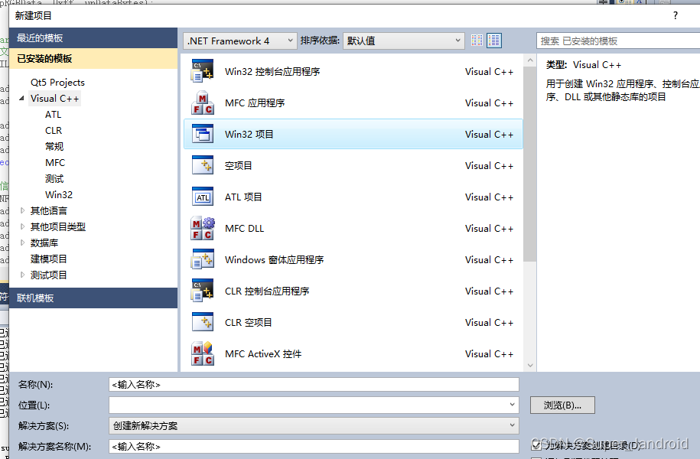
Task: Click 'Visual C++' label in MFC DLL row
Action: tap(490, 228)
